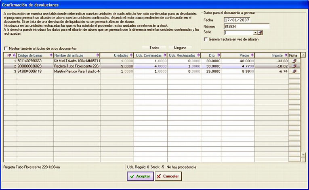309x190 pixels.
Task: Click sort arrow on Nombre del artículo header
Action: click(98, 55)
